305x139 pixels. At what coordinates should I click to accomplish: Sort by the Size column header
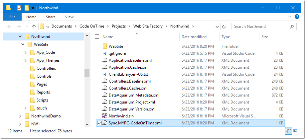(265, 37)
